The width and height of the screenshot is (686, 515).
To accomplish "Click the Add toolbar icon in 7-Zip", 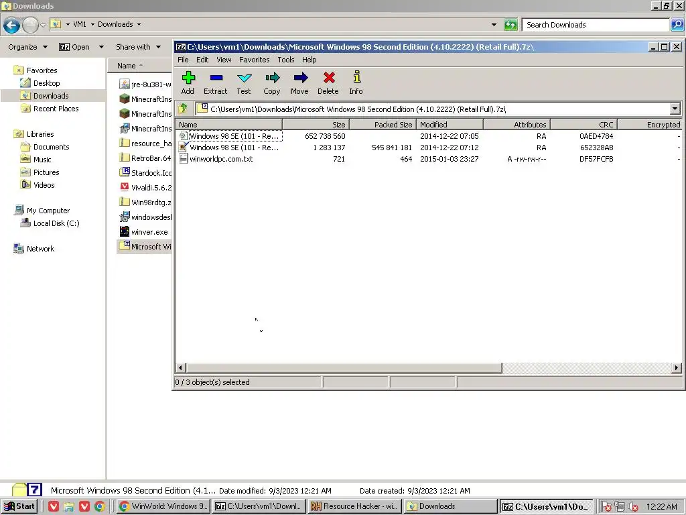I will (188, 82).
